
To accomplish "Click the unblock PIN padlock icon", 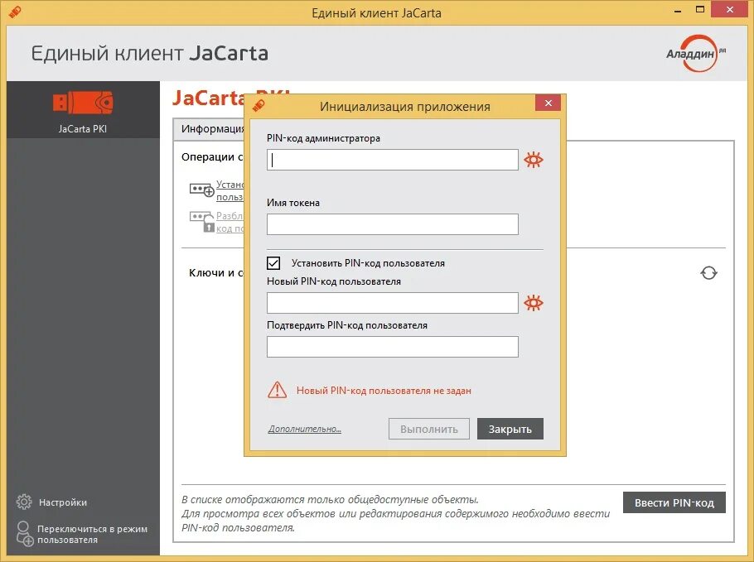I will click(x=201, y=222).
